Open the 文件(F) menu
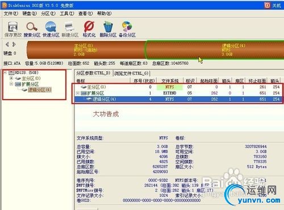 coord(11,14)
